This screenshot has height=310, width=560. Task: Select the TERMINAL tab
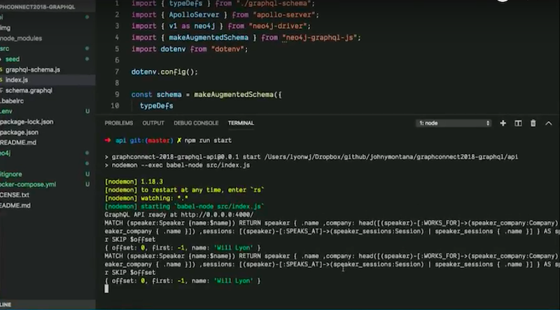click(241, 123)
